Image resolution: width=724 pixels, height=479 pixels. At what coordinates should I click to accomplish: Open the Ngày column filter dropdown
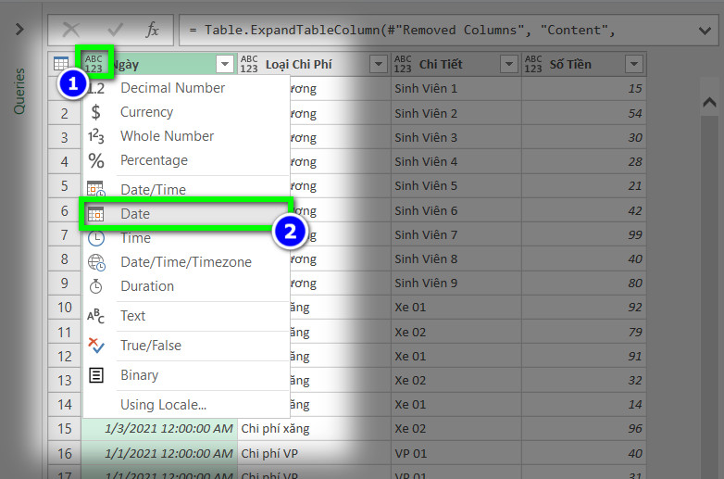pyautogui.click(x=224, y=64)
